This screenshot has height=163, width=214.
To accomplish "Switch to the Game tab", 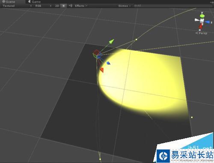I will coord(34,2).
